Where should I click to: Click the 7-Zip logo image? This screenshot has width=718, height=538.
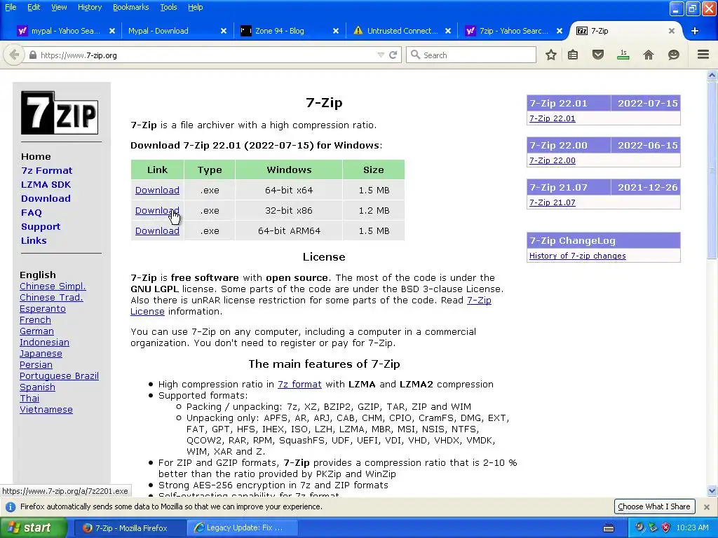(60, 113)
